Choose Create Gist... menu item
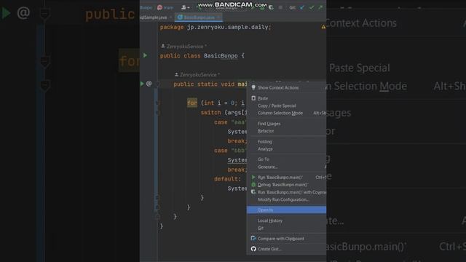The width and height of the screenshot is (466, 262). click(x=286, y=249)
